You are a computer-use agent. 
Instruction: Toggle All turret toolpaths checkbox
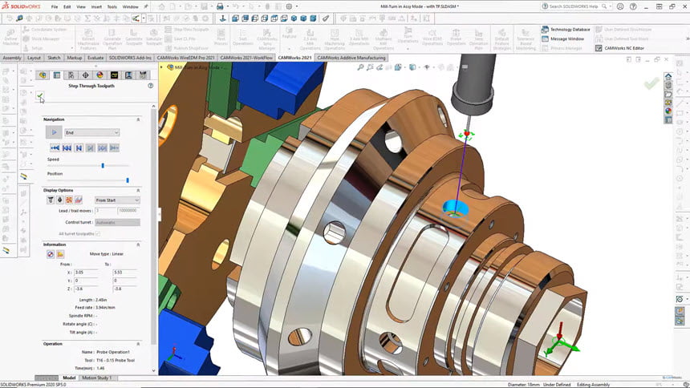[x=98, y=233]
